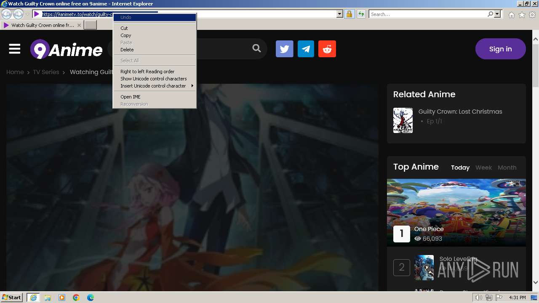The height and width of the screenshot is (303, 539).
Task: Open Favorites star icon
Action: tap(522, 15)
